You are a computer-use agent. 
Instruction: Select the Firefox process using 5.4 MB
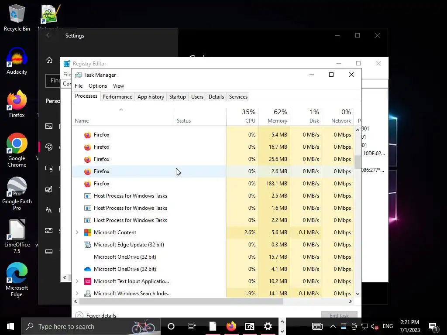tap(213, 135)
